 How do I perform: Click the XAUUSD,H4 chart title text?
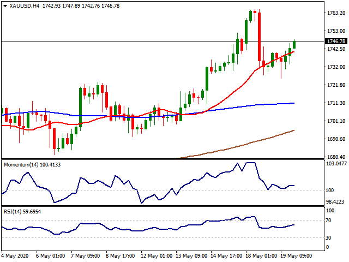coord(24,6)
